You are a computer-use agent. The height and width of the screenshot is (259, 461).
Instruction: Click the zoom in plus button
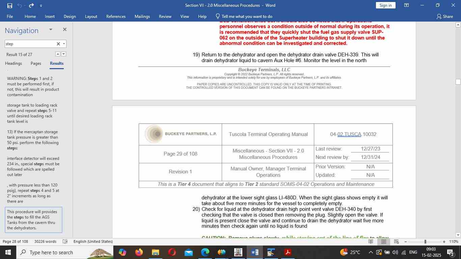click(444, 241)
